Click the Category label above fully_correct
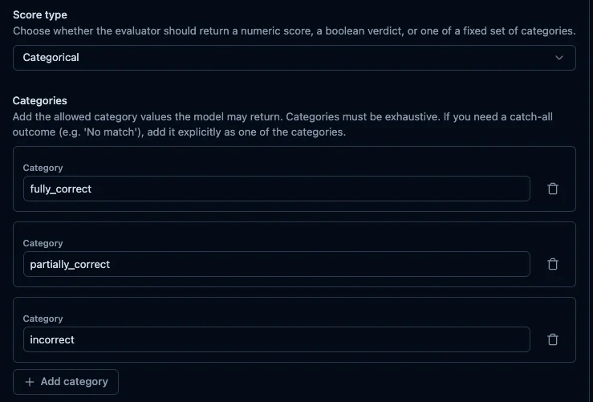Screen dimensions: 593x402 tap(43, 168)
